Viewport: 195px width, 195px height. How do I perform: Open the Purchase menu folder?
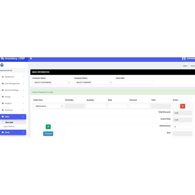click(9, 110)
